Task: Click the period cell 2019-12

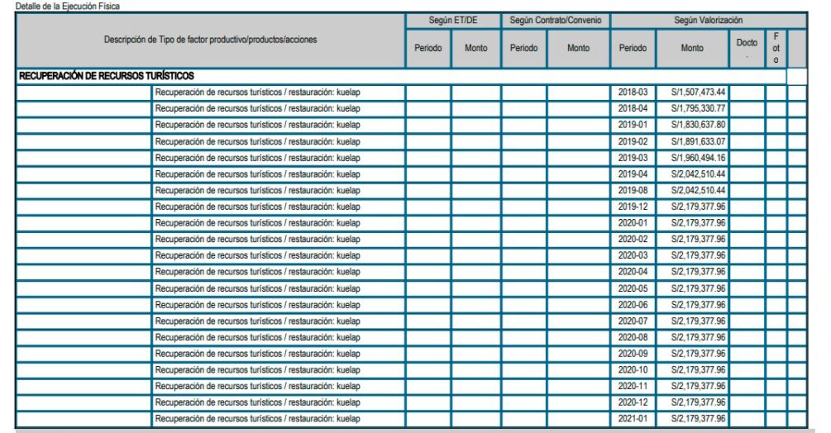Action: click(633, 206)
